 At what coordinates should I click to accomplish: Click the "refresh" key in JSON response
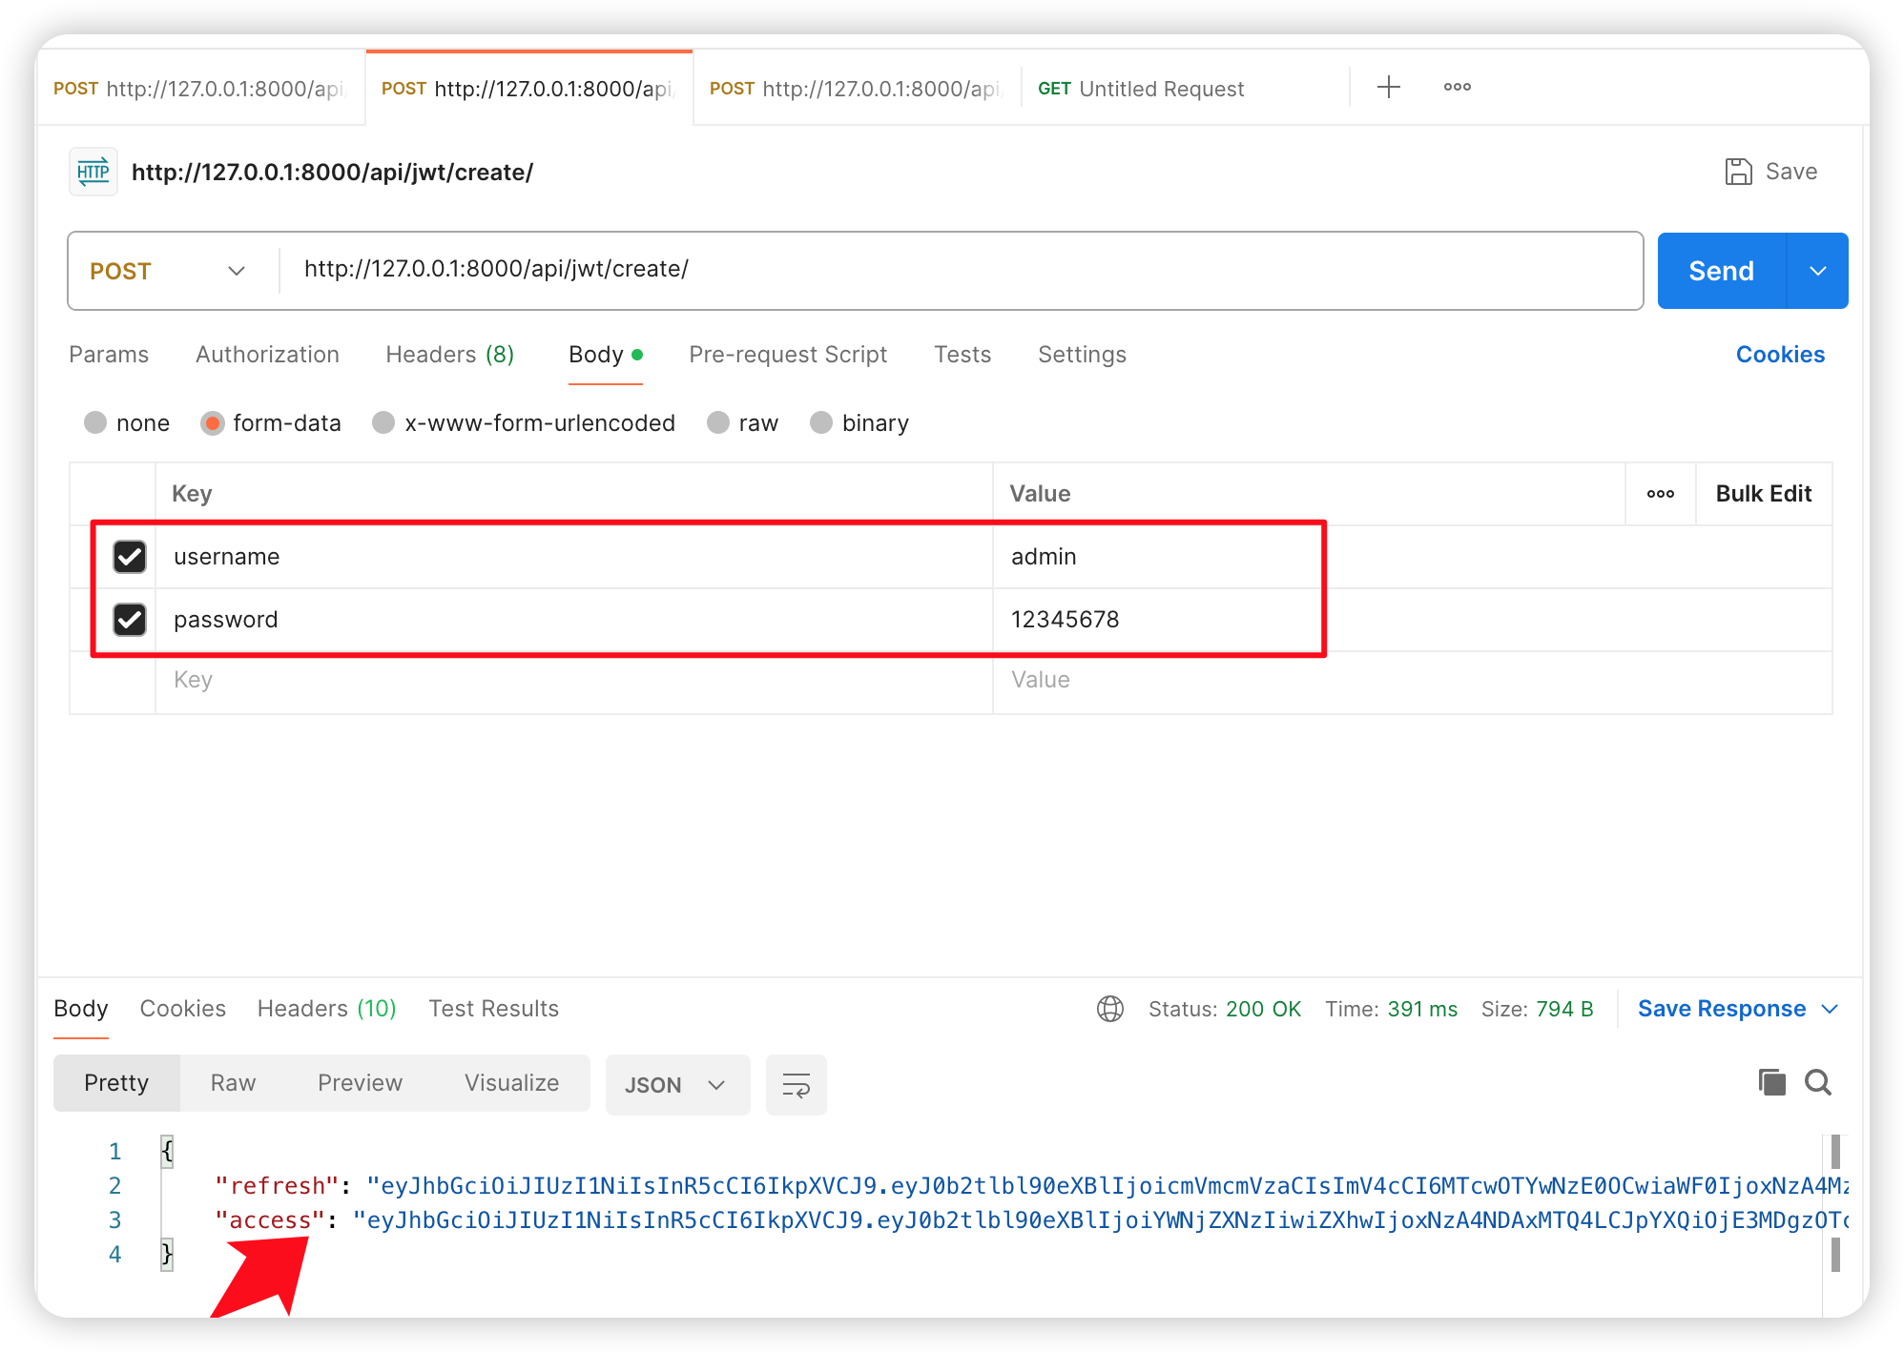pos(277,1186)
